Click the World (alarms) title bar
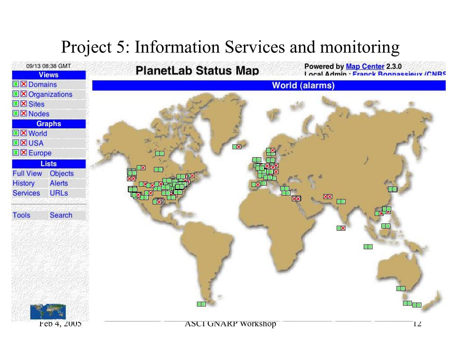461x346 pixels. pos(269,85)
